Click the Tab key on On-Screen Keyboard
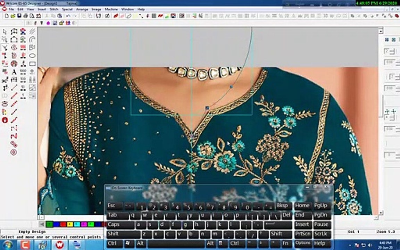Viewport: 400px width, 250px height. pyautogui.click(x=117, y=215)
